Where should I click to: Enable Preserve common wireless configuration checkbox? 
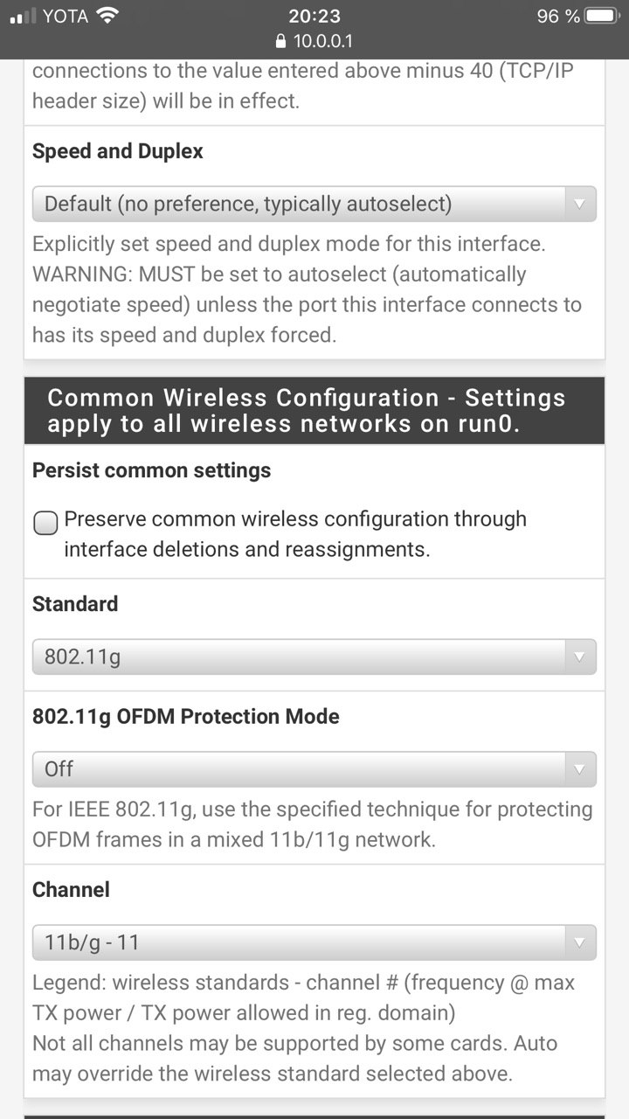[45, 523]
